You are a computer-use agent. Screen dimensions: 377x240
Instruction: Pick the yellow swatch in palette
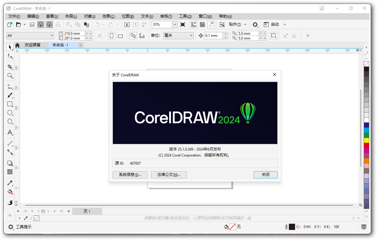[x=367, y=140]
